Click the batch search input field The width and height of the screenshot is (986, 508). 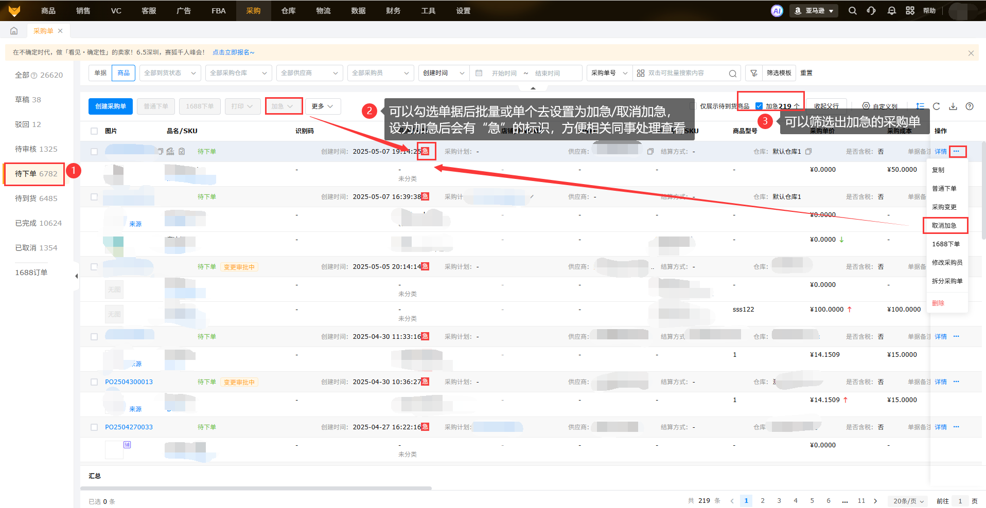(x=686, y=73)
